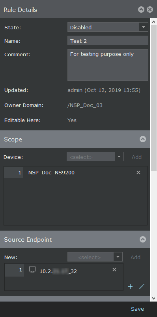Close the Rule Details panel
This screenshot has width=157, height=317.
point(150,10)
